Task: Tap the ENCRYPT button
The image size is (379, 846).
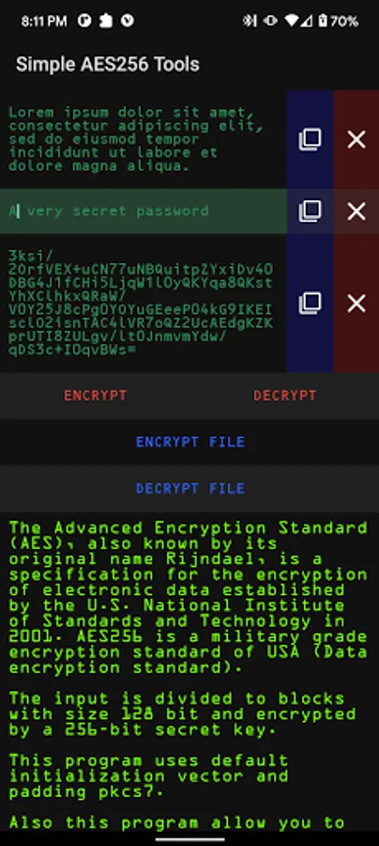Action: coord(96,396)
